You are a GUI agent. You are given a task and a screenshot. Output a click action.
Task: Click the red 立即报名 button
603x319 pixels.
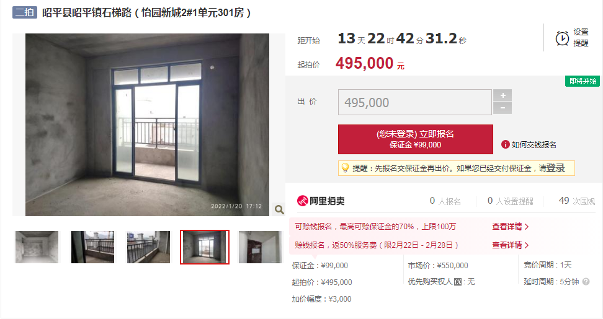tap(415, 139)
